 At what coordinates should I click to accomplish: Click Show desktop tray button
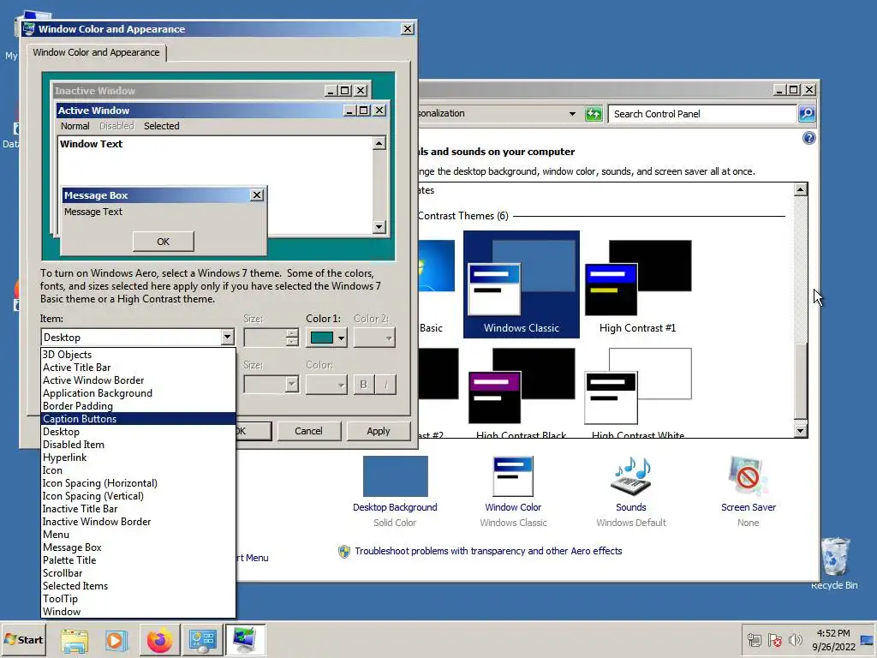click(x=868, y=640)
